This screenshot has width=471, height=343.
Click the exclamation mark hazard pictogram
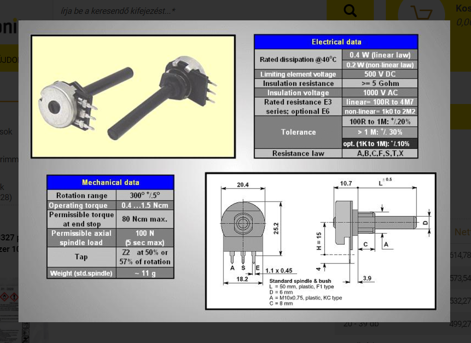point(13,296)
